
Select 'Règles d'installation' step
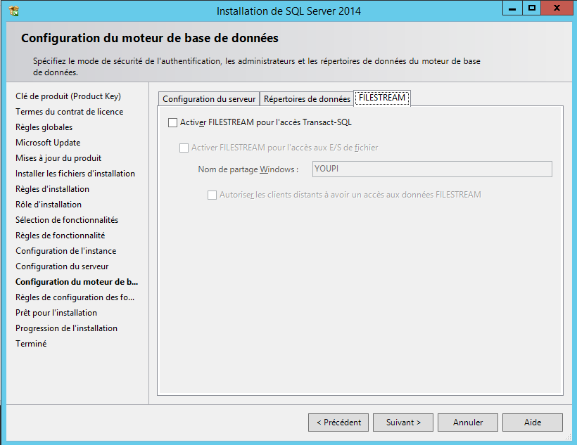point(52,189)
